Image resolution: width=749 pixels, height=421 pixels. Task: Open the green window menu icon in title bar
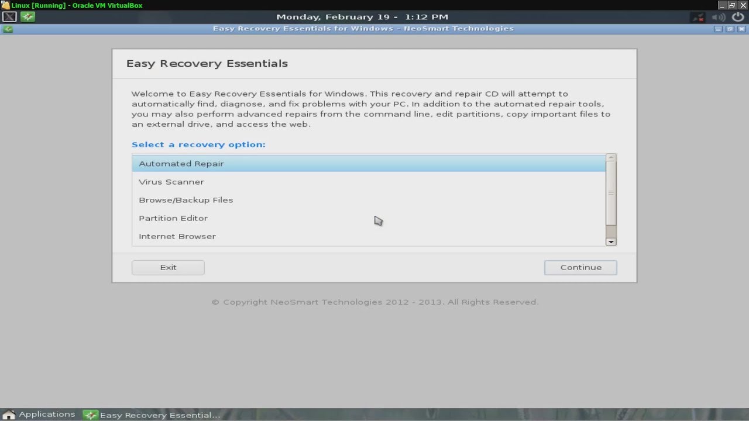(7, 29)
